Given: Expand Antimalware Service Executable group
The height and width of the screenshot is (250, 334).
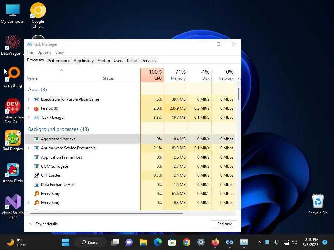Looking at the screenshot, I should 29,148.
